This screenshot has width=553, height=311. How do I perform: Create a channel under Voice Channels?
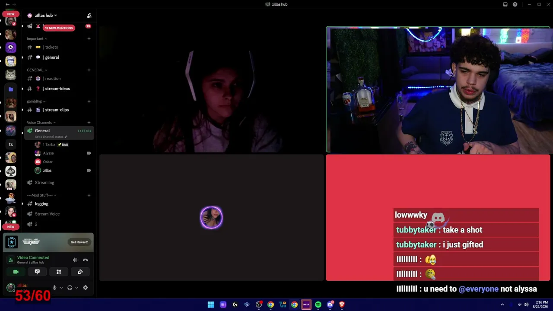point(89,123)
